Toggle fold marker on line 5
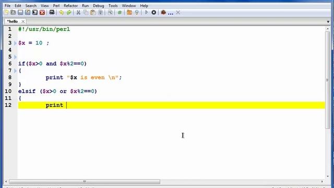This screenshot has width=334, height=188. (15, 57)
